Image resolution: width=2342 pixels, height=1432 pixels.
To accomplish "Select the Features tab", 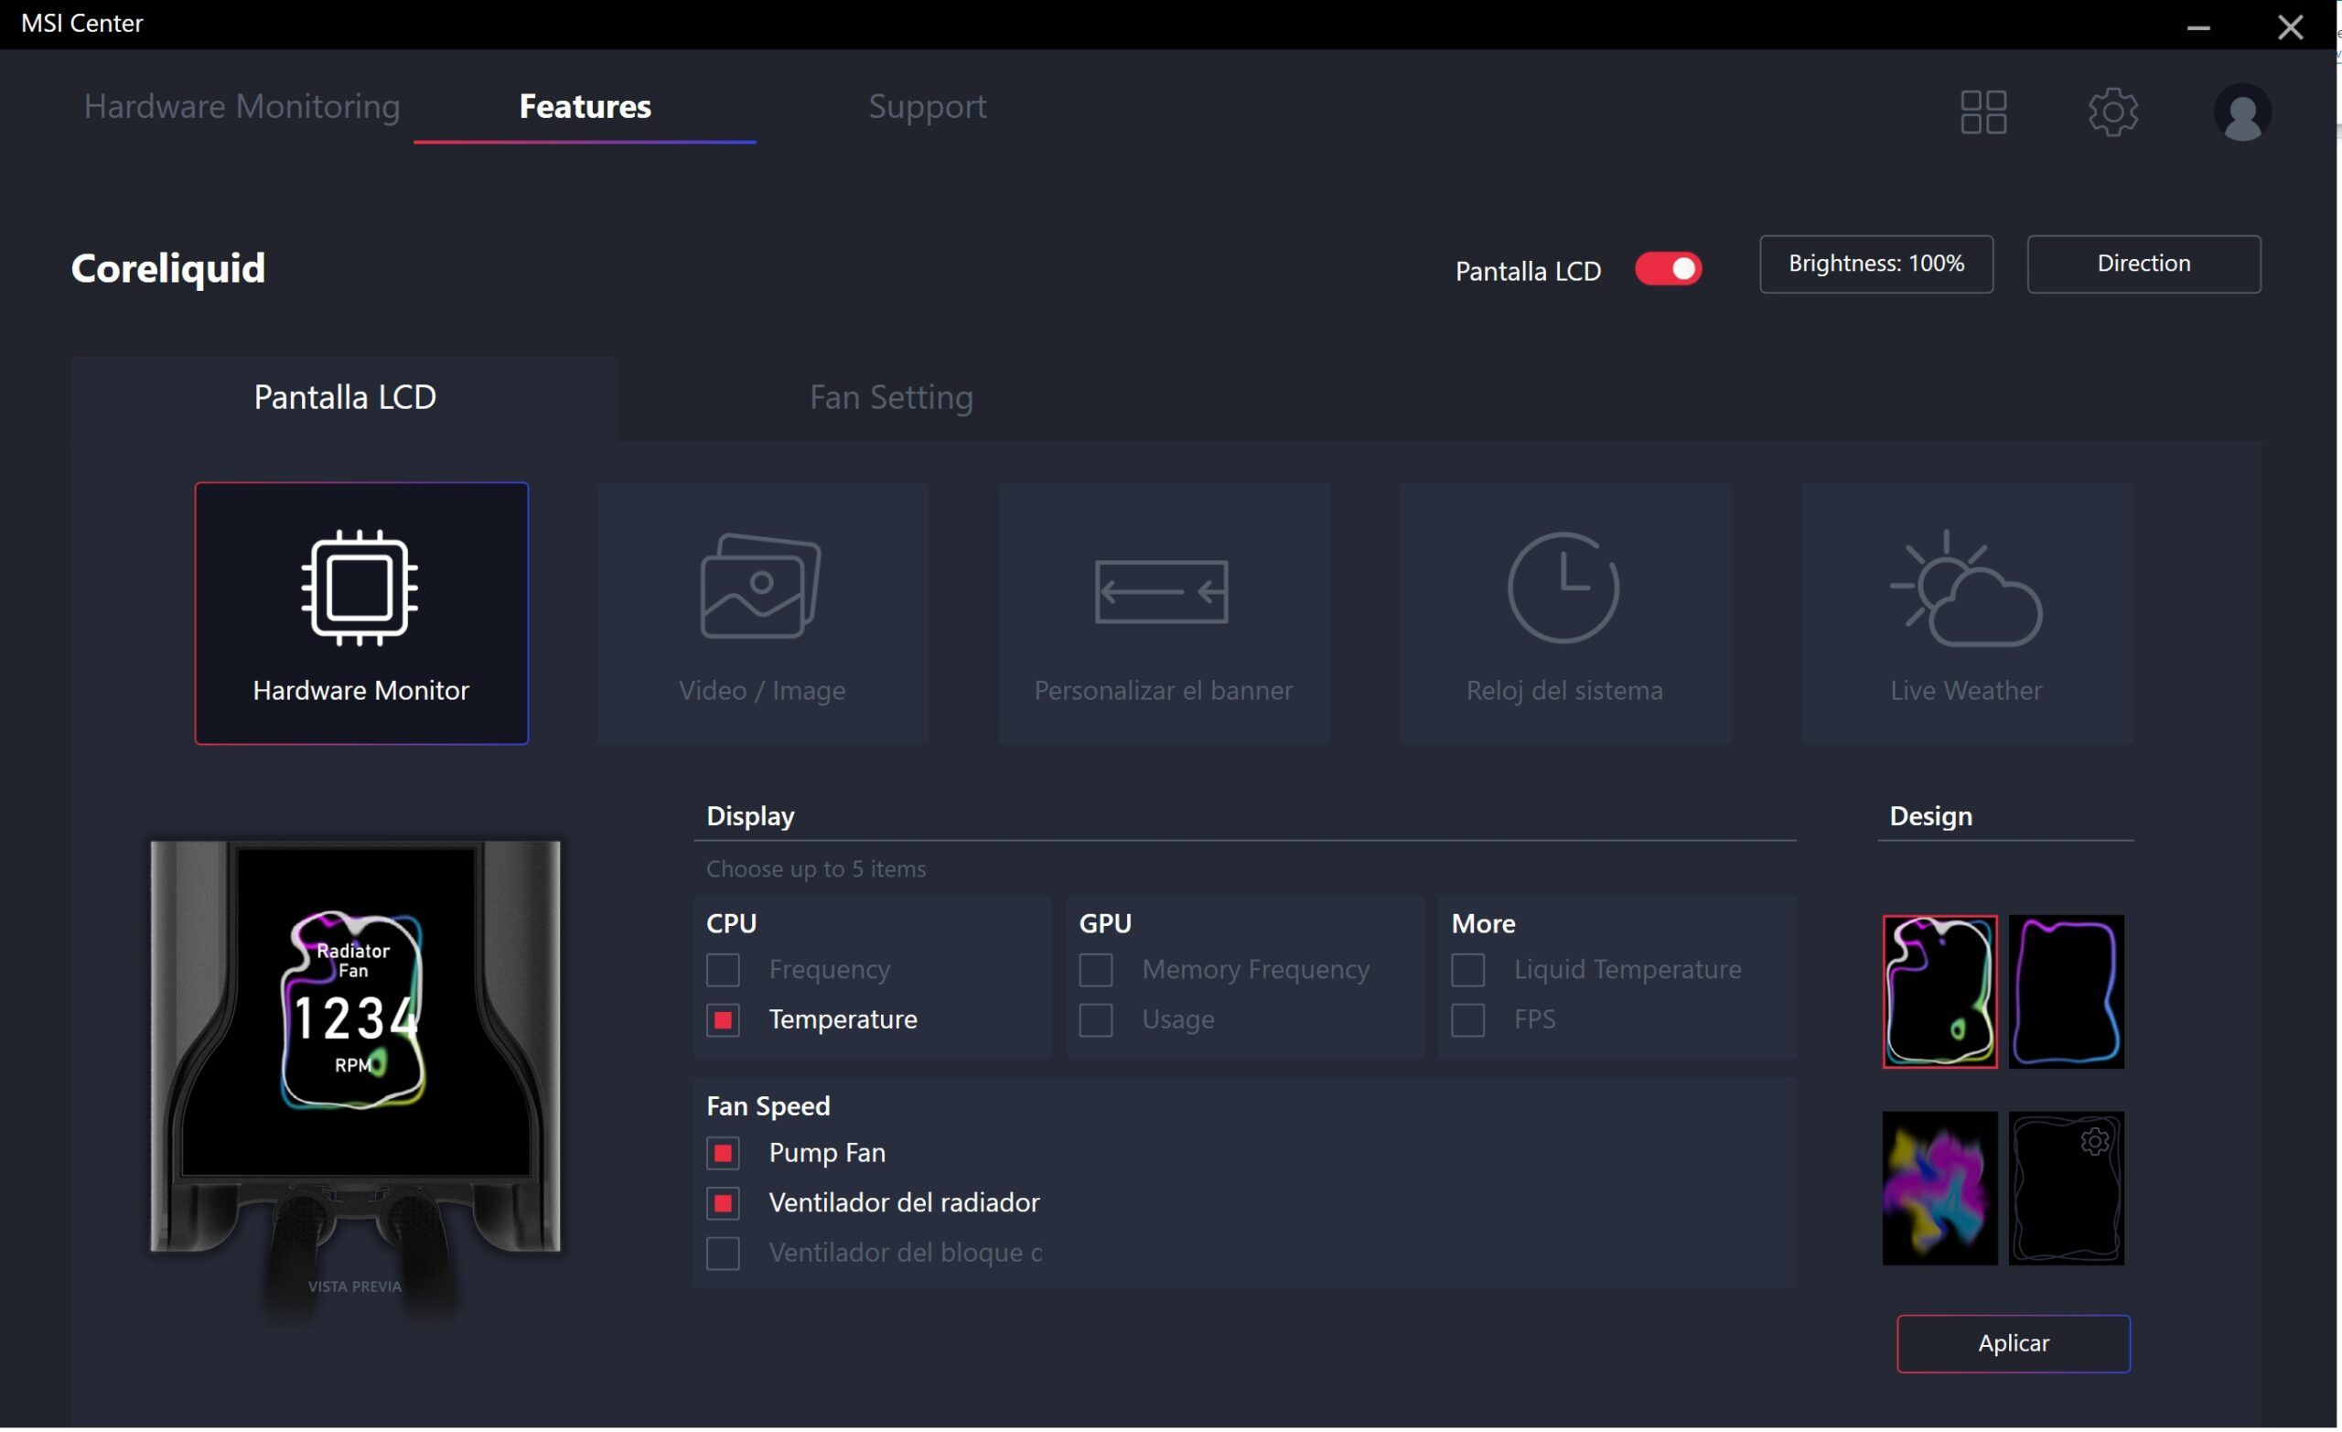I will pyautogui.click(x=585, y=106).
